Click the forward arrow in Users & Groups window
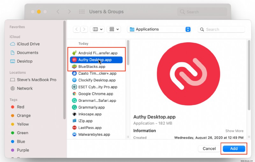The width and height of the screenshot is (255, 162). click(x=69, y=12)
